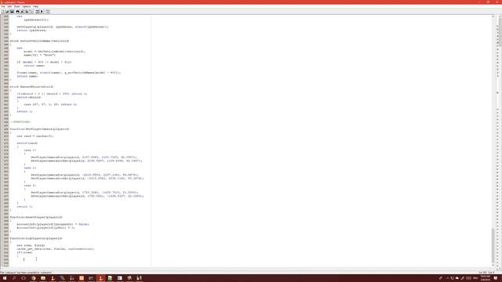
Task: Click the orange app icon in taskbar
Action: pos(82,278)
